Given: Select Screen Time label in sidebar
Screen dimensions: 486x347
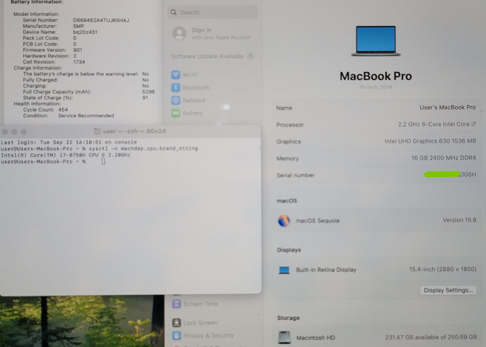Looking at the screenshot, I should click(x=201, y=304).
